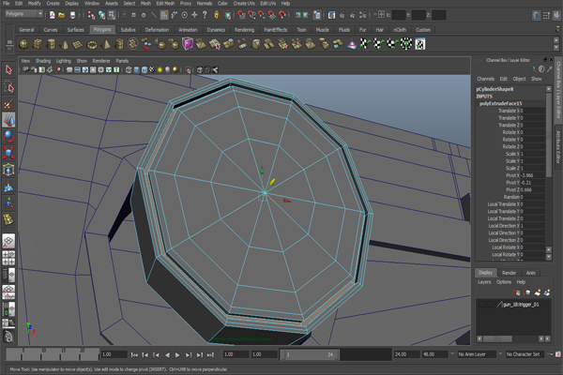Click the question mark toolbar icon

point(205,15)
